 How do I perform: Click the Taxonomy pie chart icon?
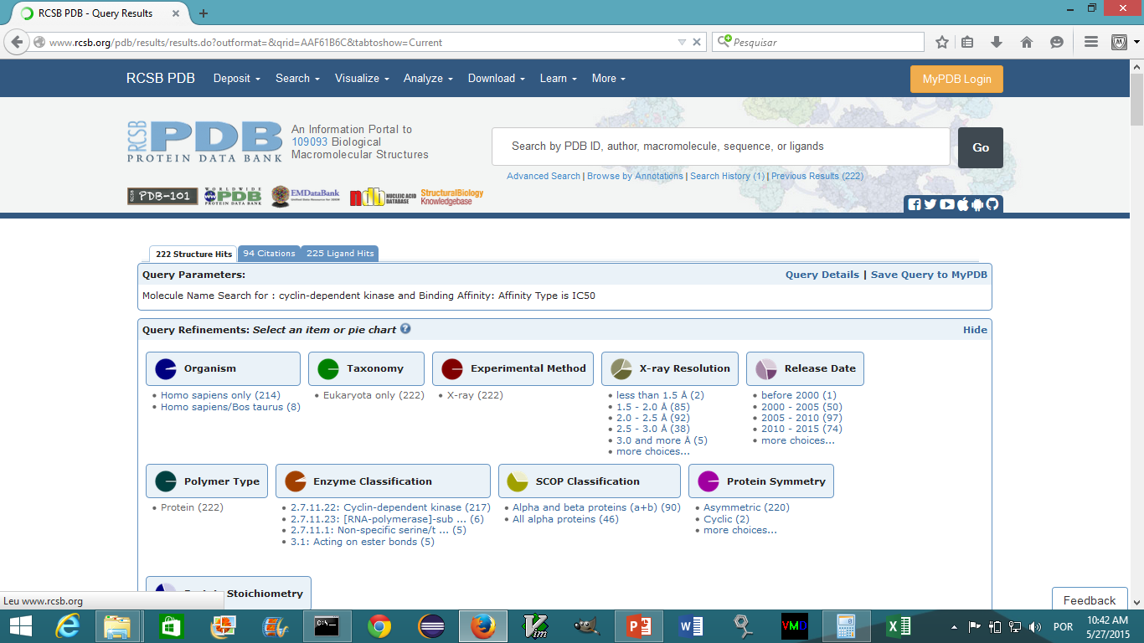coord(328,368)
